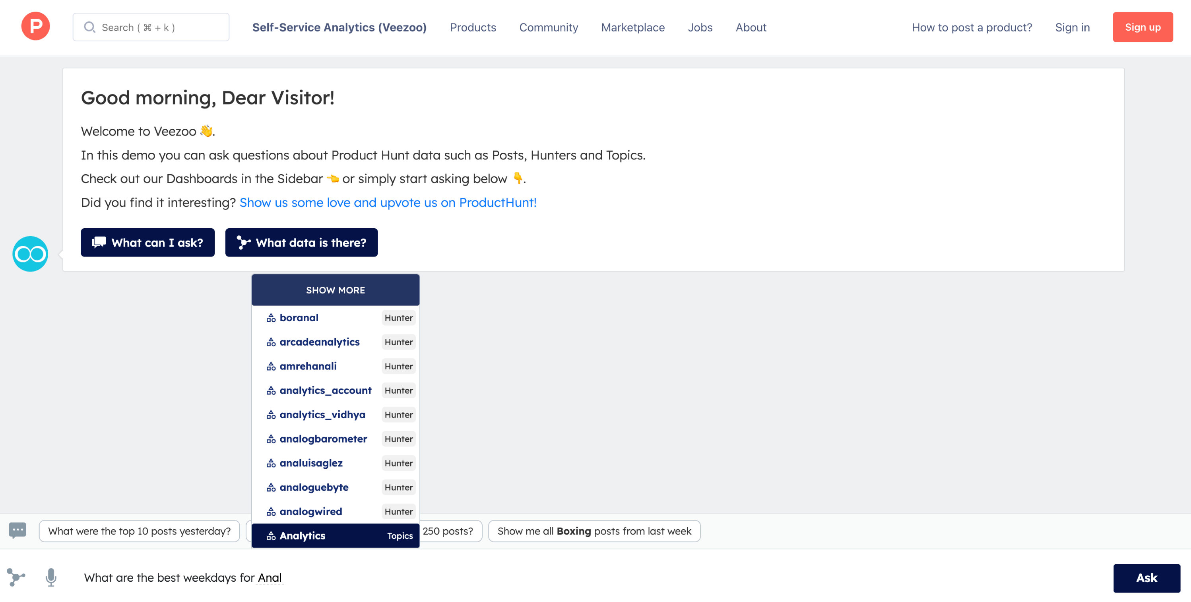Open How to post a product?
The width and height of the screenshot is (1191, 602).
972,27
